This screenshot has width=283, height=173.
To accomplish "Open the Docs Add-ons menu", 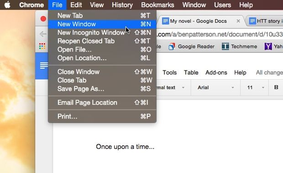I will tap(216, 72).
